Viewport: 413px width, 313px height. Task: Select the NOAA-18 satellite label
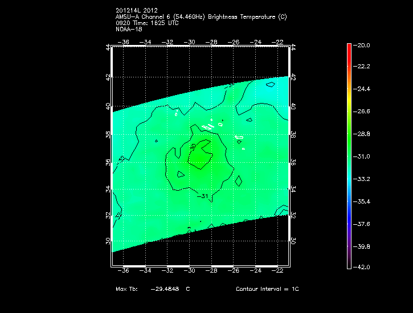[128, 30]
